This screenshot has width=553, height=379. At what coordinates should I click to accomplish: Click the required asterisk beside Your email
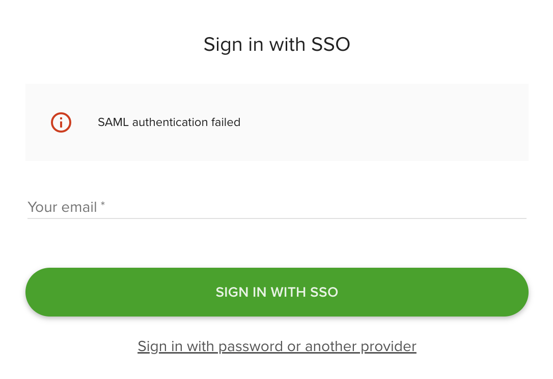click(x=103, y=204)
